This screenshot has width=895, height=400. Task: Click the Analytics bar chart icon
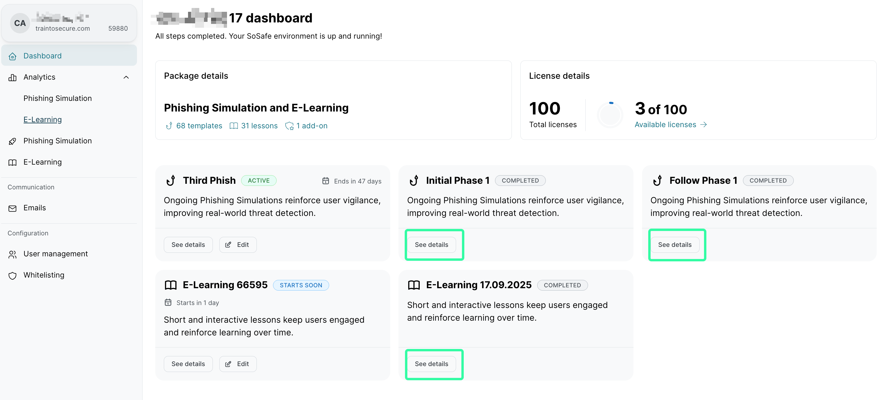pos(12,77)
